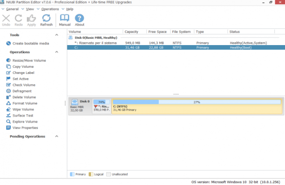Select the Copy Volume icon
The width and height of the screenshot is (285, 185).
(x=8, y=66)
